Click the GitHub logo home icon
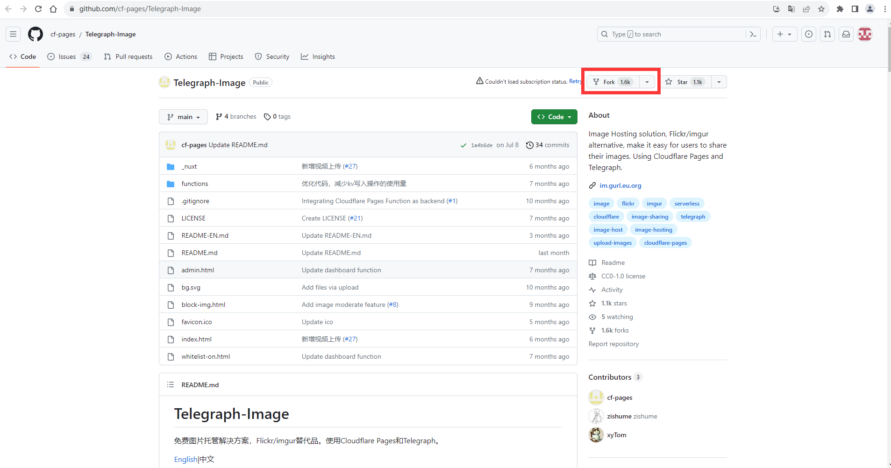The width and height of the screenshot is (891, 468). tap(36, 34)
